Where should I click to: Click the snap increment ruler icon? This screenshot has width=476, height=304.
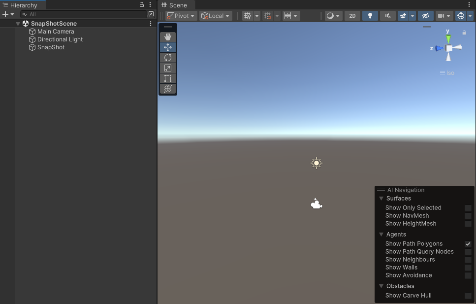[x=287, y=16]
